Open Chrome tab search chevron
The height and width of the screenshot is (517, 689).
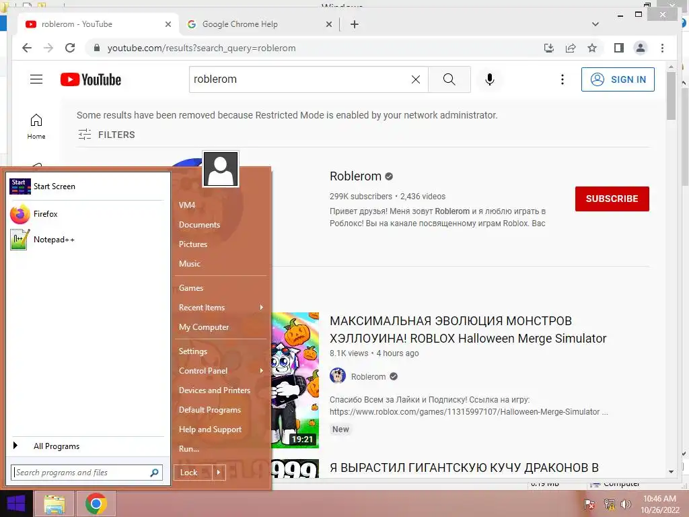[595, 24]
